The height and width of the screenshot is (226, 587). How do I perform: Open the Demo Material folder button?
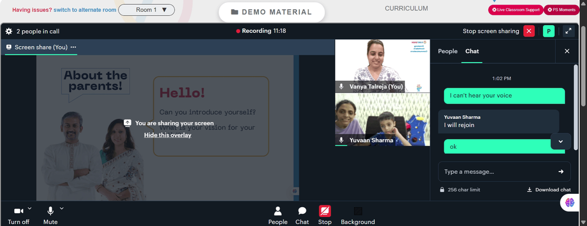(x=271, y=12)
